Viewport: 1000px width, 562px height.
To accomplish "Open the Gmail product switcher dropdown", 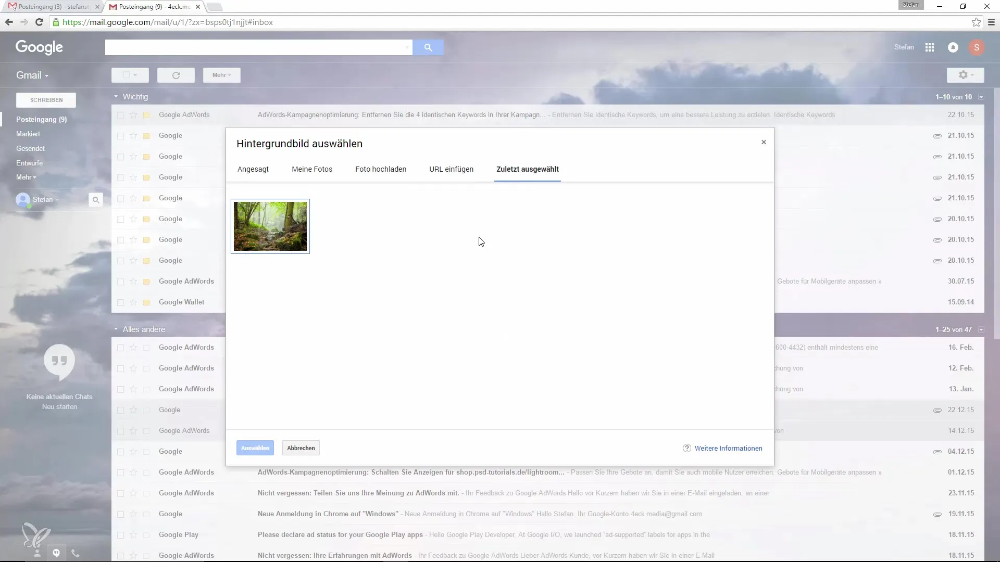I will point(32,75).
